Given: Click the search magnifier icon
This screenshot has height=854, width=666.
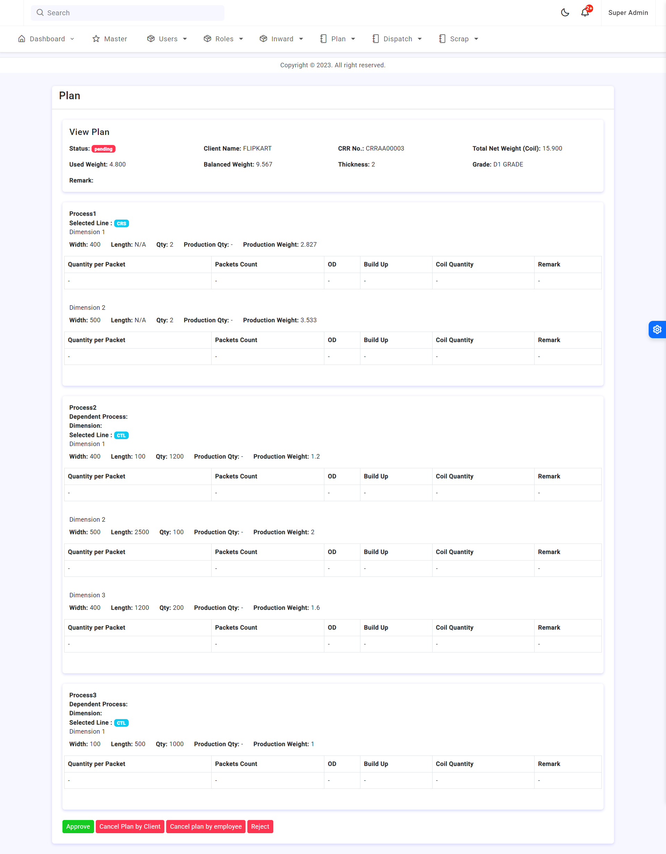Looking at the screenshot, I should tap(40, 12).
